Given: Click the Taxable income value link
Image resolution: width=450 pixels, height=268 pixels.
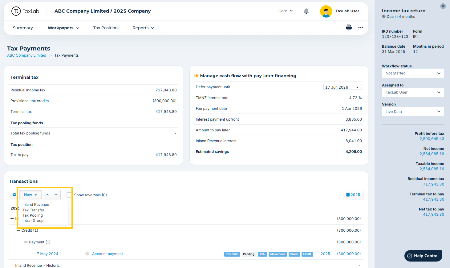Looking at the screenshot, I should tap(432, 169).
